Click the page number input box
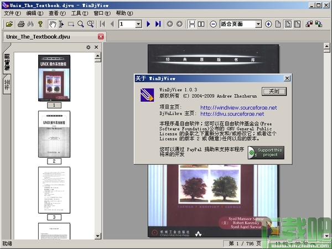 127,24
